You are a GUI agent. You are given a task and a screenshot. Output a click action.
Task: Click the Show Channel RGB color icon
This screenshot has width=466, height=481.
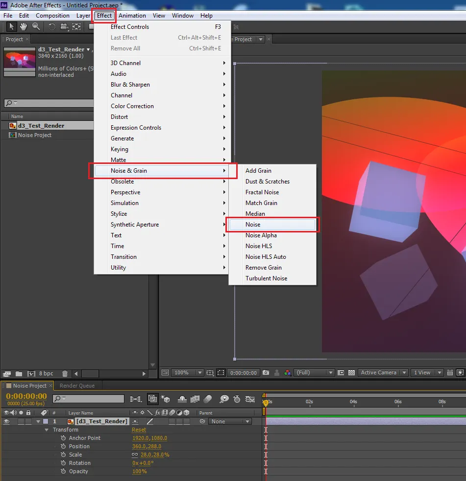pos(288,372)
